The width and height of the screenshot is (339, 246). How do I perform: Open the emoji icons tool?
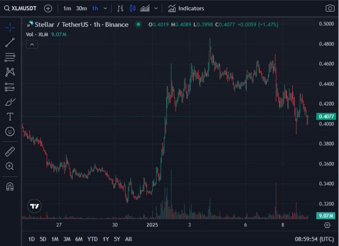(10, 131)
